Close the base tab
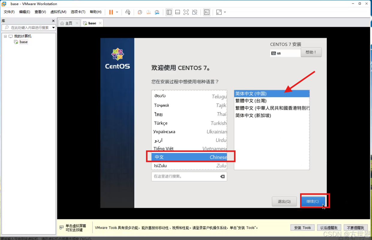The image size is (372, 240). [100, 23]
